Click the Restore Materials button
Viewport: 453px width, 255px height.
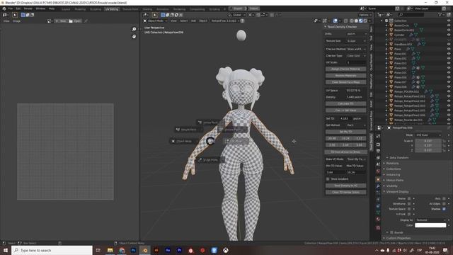pos(345,76)
